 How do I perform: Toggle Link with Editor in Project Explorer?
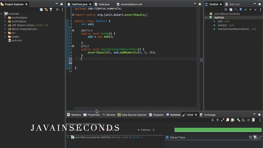click(46, 9)
